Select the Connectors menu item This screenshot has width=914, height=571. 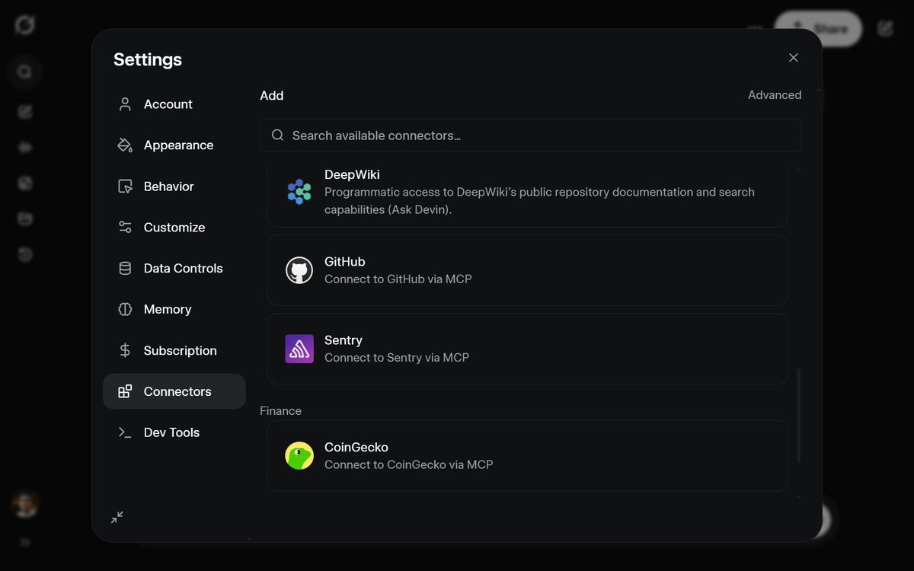pyautogui.click(x=174, y=391)
